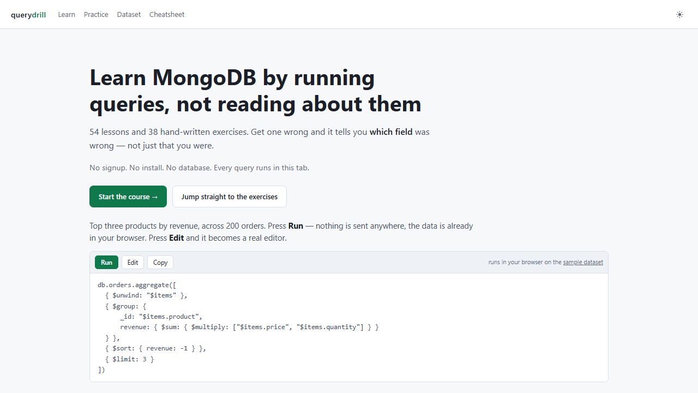The width and height of the screenshot is (698, 393).
Task: Click the text '54 lessons and 38 hand-written exercises'
Action: (x=169, y=132)
